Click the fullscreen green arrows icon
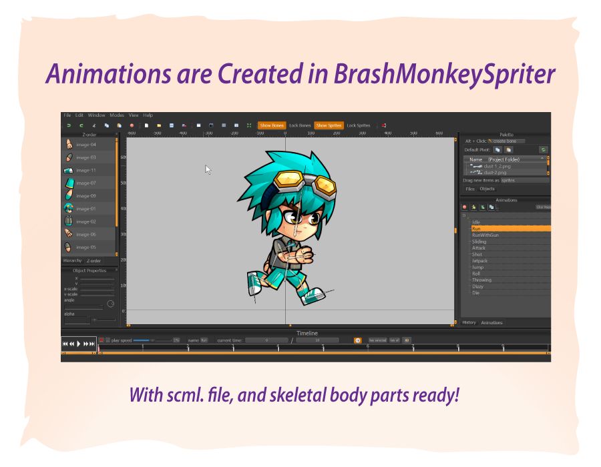Screen dimensions: 601x467 [x=249, y=125]
